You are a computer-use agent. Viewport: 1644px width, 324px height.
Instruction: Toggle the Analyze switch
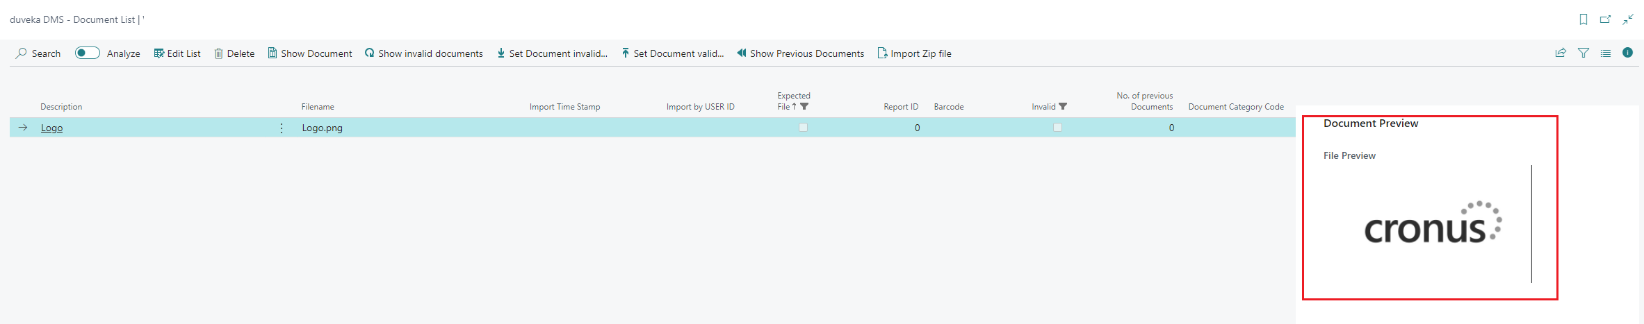[x=88, y=53]
